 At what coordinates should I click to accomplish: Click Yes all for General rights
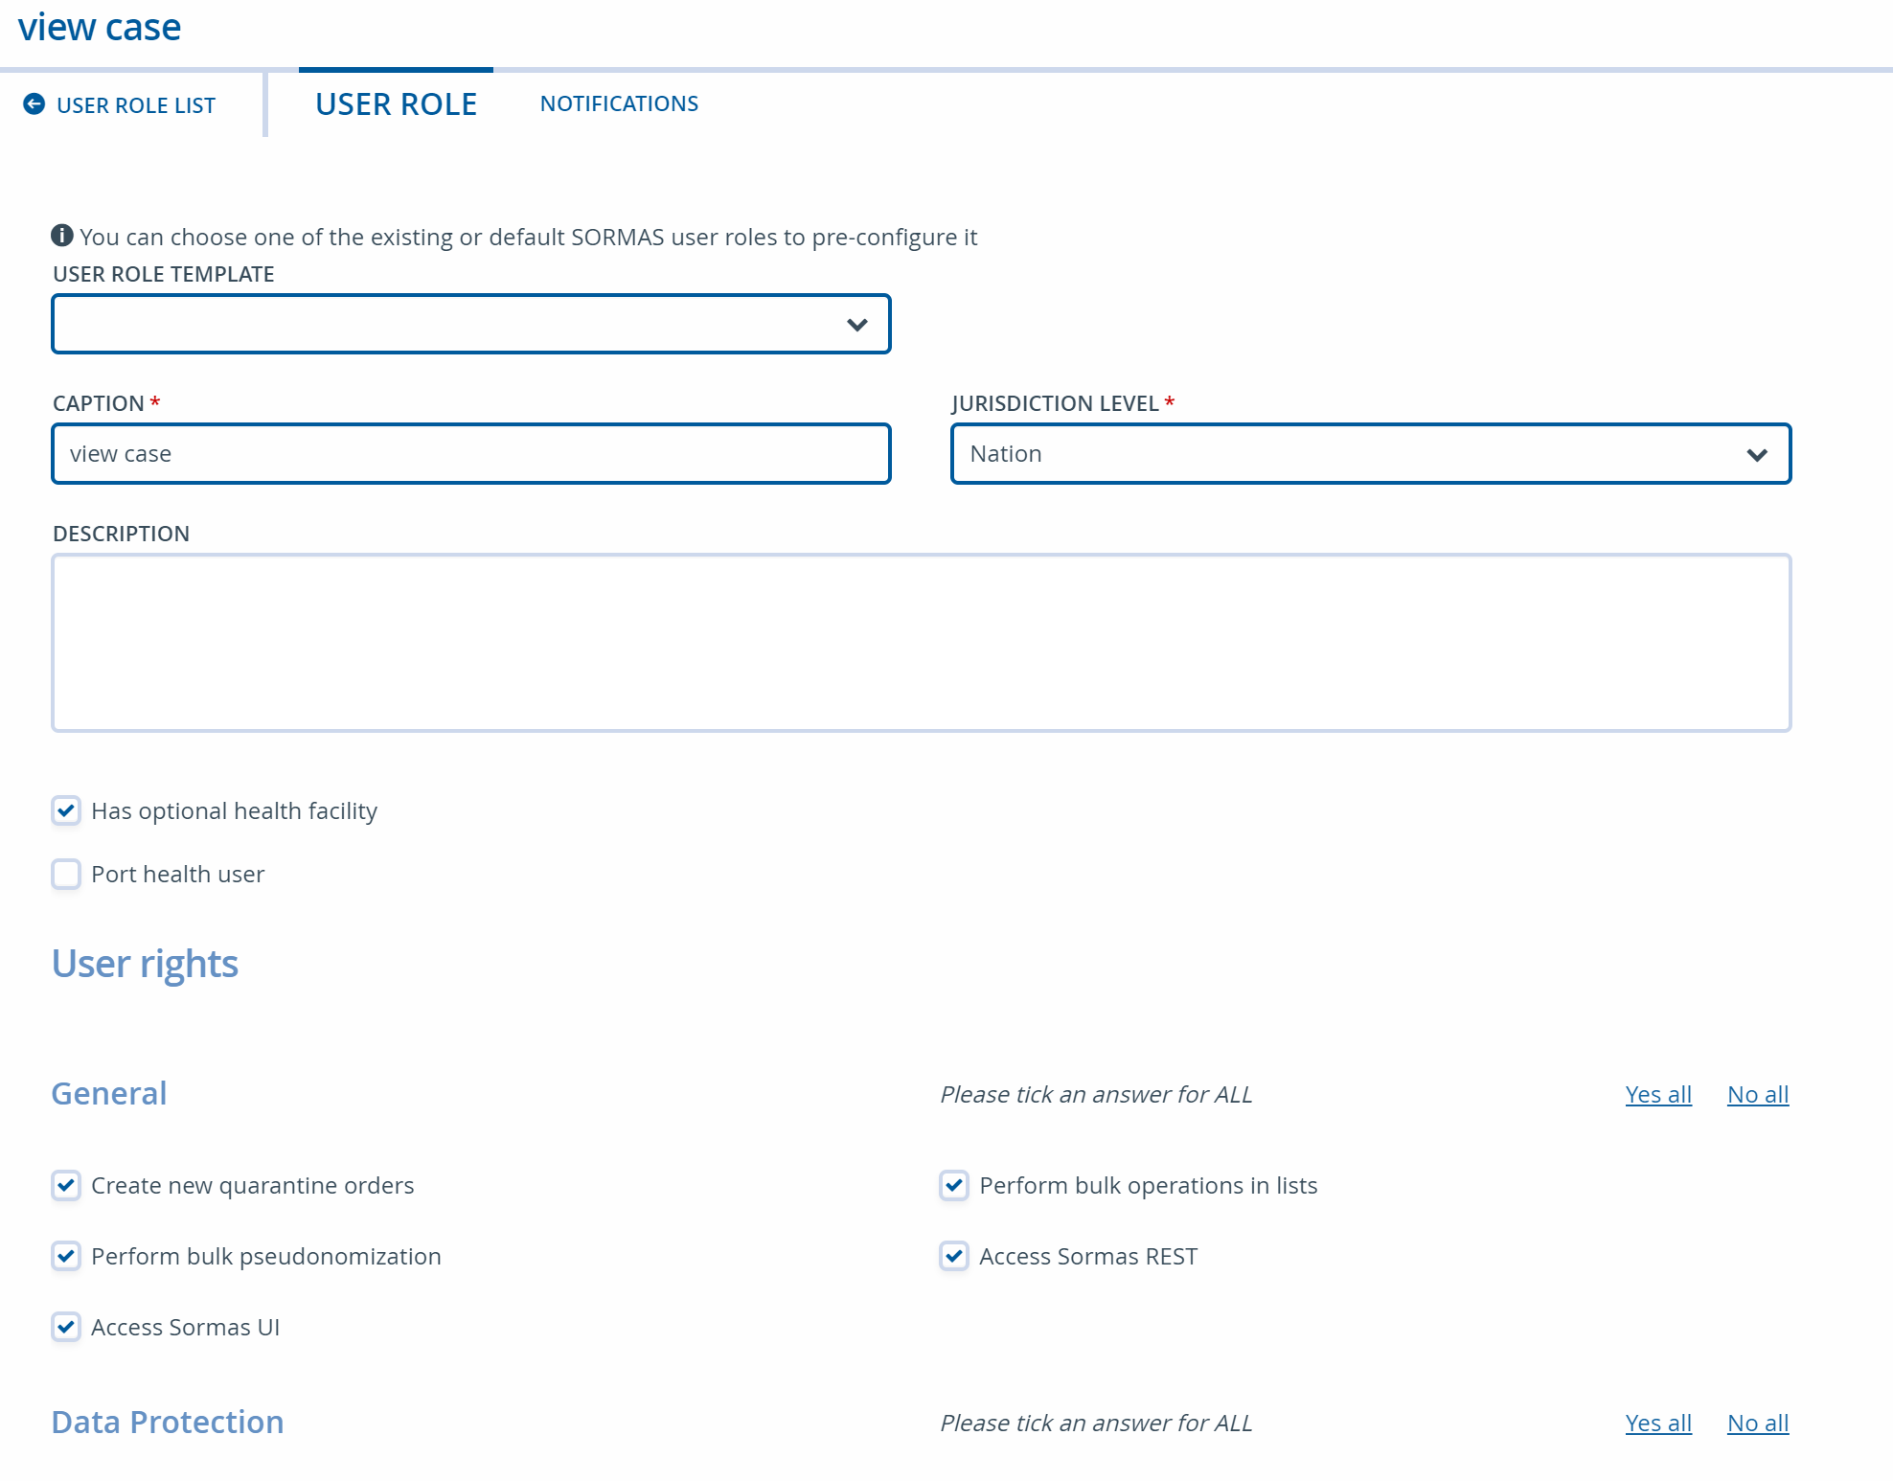tap(1658, 1095)
